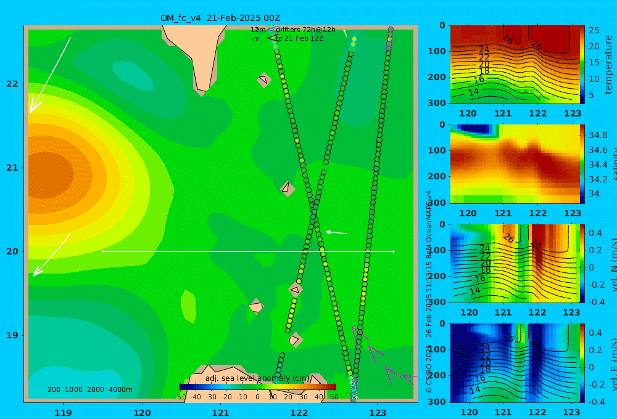Select the sea level anomaly color bar
617x419 pixels.
click(257, 387)
